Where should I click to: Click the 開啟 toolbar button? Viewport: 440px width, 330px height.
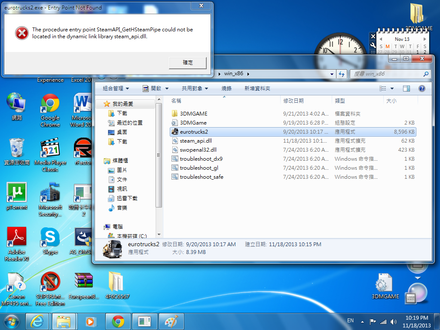(x=152, y=89)
